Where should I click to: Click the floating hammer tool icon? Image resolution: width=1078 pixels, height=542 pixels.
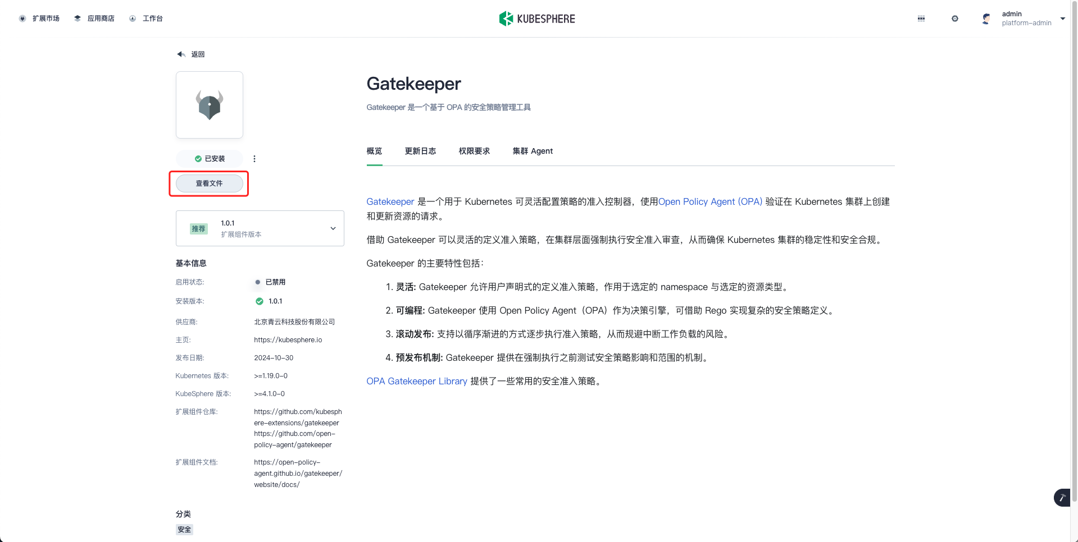coord(1062,498)
